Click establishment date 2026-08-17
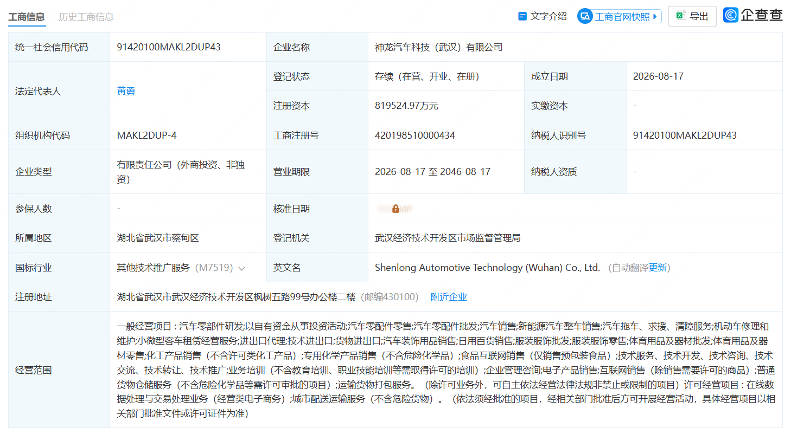Viewport: 791px width, 434px height. tap(658, 76)
